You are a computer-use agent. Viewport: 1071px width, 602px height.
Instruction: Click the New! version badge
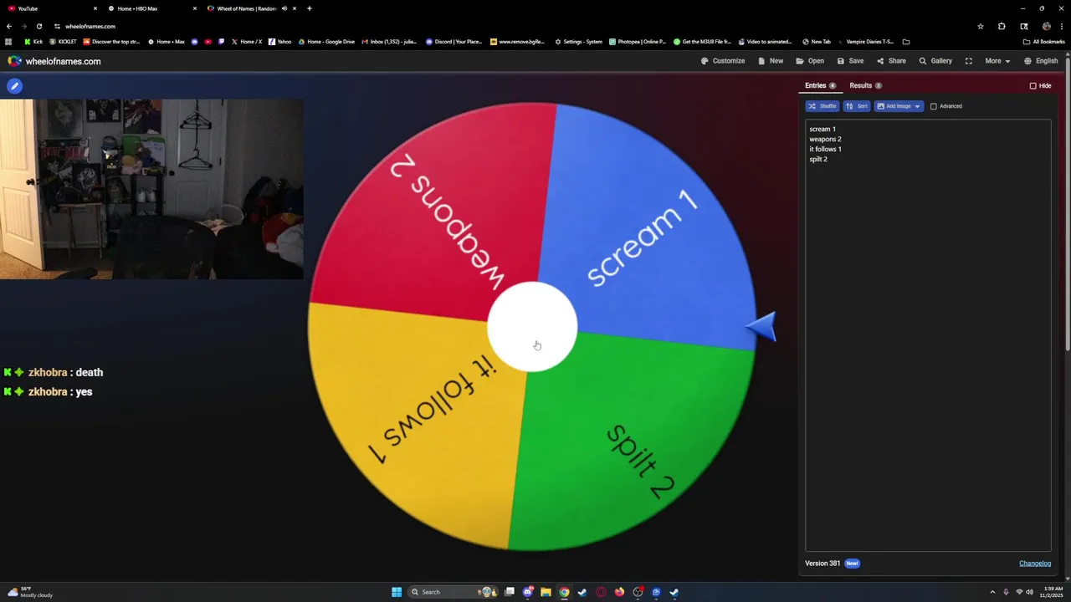[x=852, y=564]
